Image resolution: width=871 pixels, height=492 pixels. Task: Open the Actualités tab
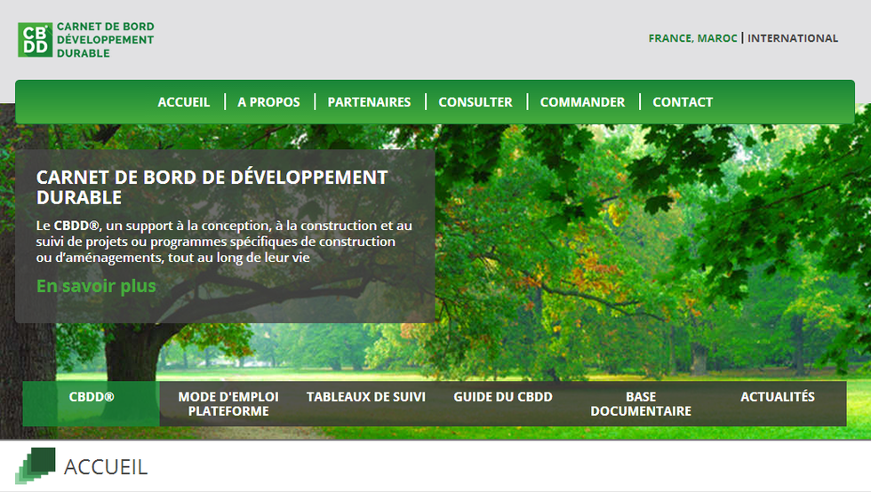pos(778,397)
